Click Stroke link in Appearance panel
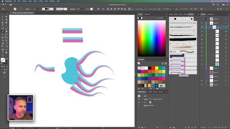The height and width of the screenshot is (129, 230). coord(146,99)
